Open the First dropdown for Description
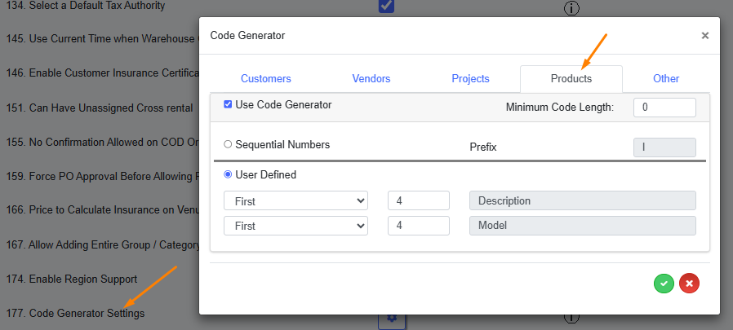This screenshot has width=733, height=330. (295, 200)
